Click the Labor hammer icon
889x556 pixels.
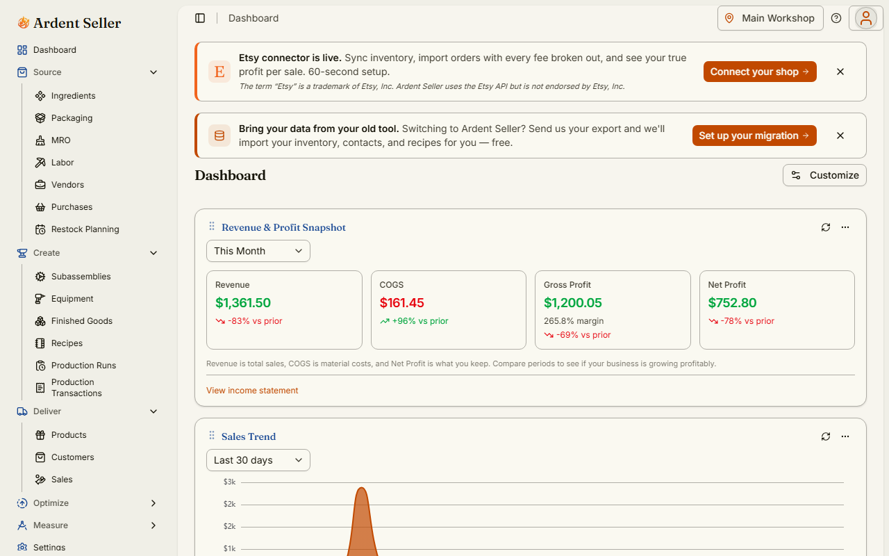(40, 163)
